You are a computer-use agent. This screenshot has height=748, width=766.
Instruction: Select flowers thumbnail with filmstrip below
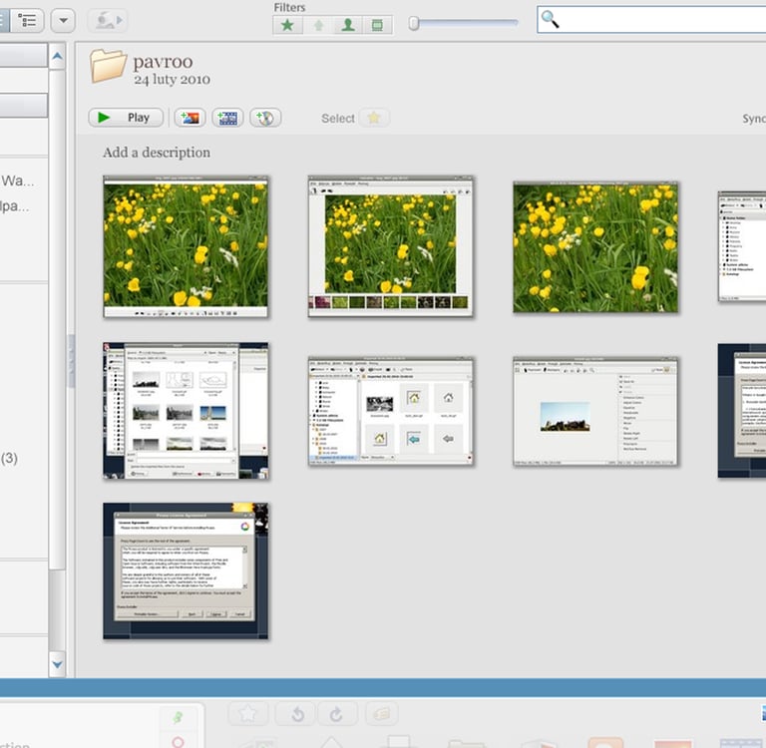tap(390, 246)
